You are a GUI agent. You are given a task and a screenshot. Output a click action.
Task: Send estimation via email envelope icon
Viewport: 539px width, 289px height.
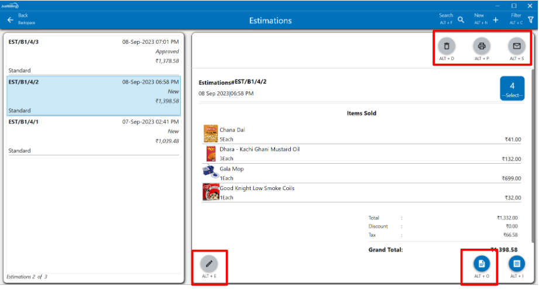tap(516, 46)
